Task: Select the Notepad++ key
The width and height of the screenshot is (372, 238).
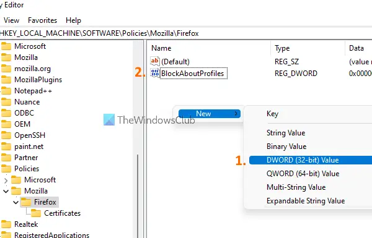Action: 33,91
